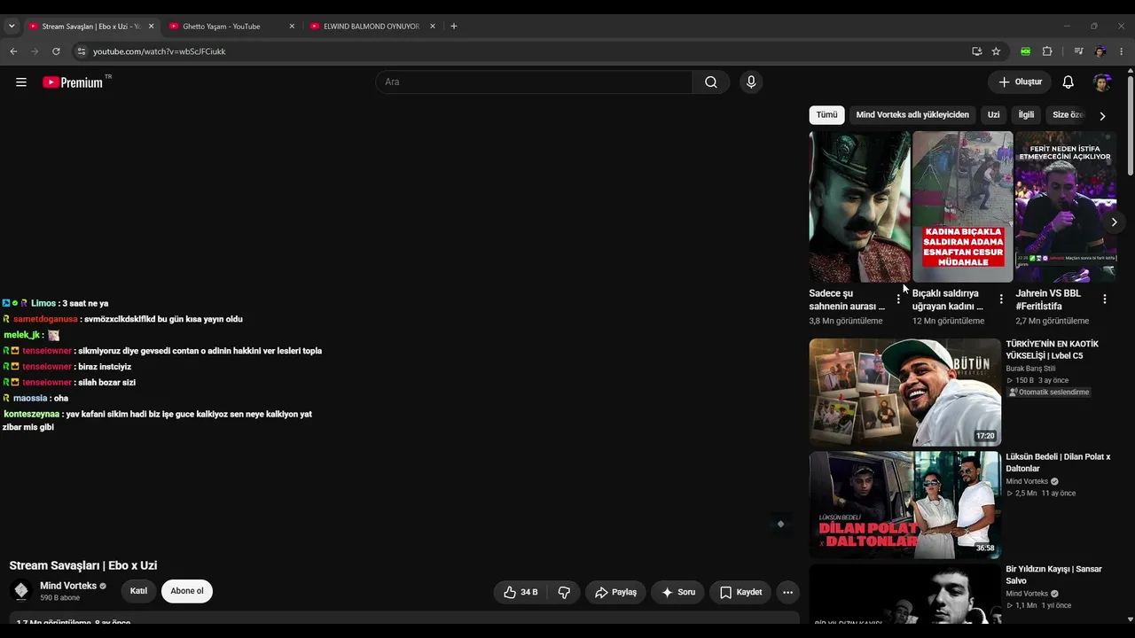This screenshot has height=638, width=1135.
Task: Select the 'Tümü' filter chip
Action: [826, 115]
